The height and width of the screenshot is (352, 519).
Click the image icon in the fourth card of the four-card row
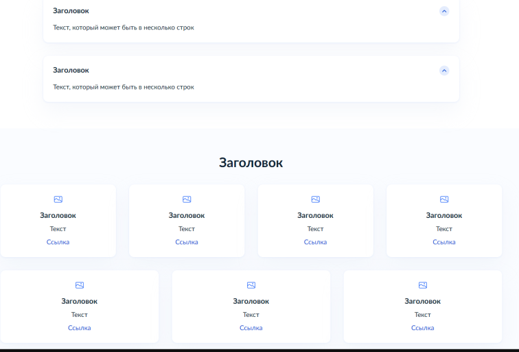tap(444, 199)
